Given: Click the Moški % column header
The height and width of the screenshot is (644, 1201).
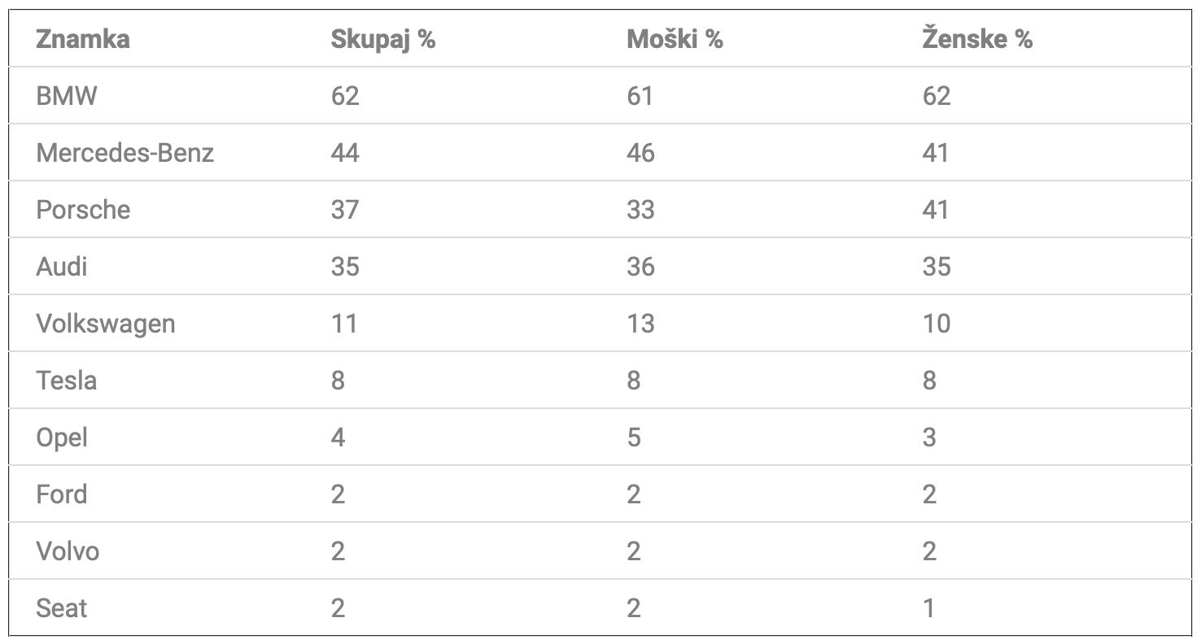Looking at the screenshot, I should [675, 39].
